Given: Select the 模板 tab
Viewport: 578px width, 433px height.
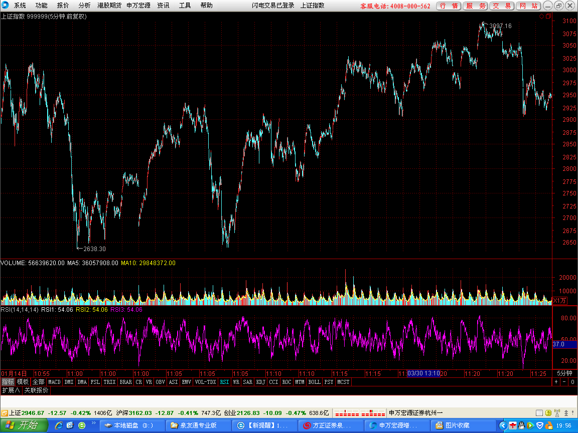Looking at the screenshot, I should pos(23,382).
